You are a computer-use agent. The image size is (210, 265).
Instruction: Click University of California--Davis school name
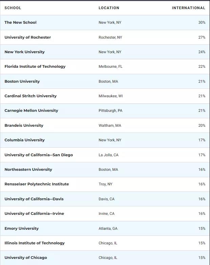34,199
